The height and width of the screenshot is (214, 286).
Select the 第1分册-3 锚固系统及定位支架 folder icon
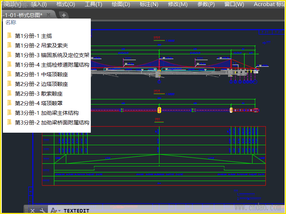click(9, 55)
